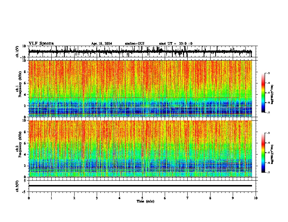Screen dimensions: 288x222
Task: Click the date 'Apr. 18, 2024'
Action: coord(101,44)
